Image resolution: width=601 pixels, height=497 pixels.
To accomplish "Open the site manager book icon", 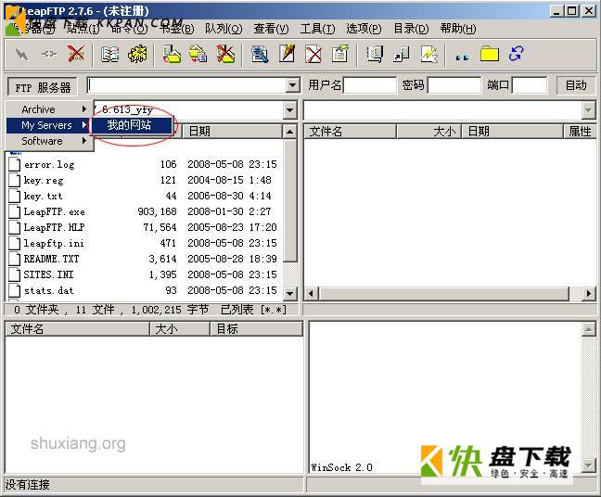I will [x=109, y=54].
